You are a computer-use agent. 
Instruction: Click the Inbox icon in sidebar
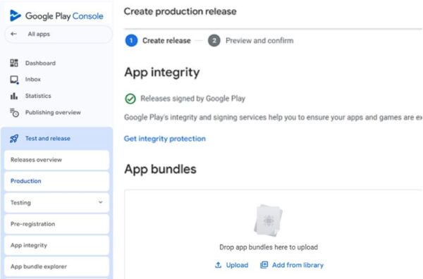pos(14,80)
